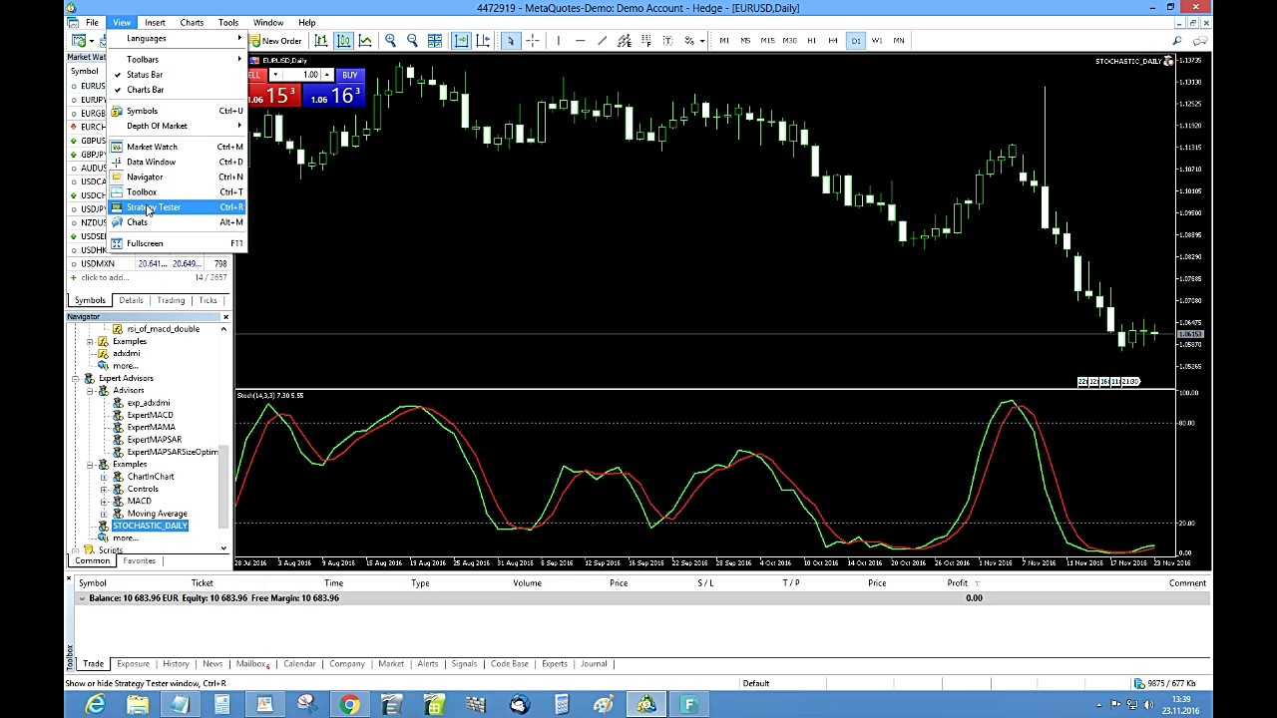Increase the one-click trade volume with the up arrow
The image size is (1277, 718).
click(x=326, y=73)
